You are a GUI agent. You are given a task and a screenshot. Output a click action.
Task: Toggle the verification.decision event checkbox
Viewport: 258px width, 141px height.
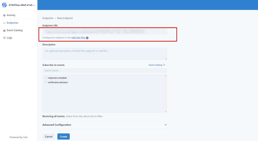(46, 82)
